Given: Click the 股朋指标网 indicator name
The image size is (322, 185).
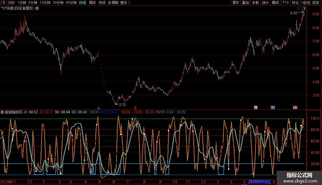Looking at the screenshot, I should point(14,112).
